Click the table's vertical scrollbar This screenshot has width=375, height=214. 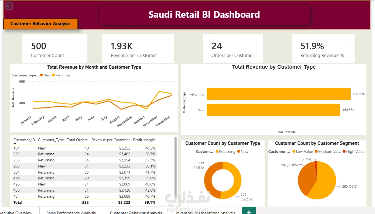[175, 166]
